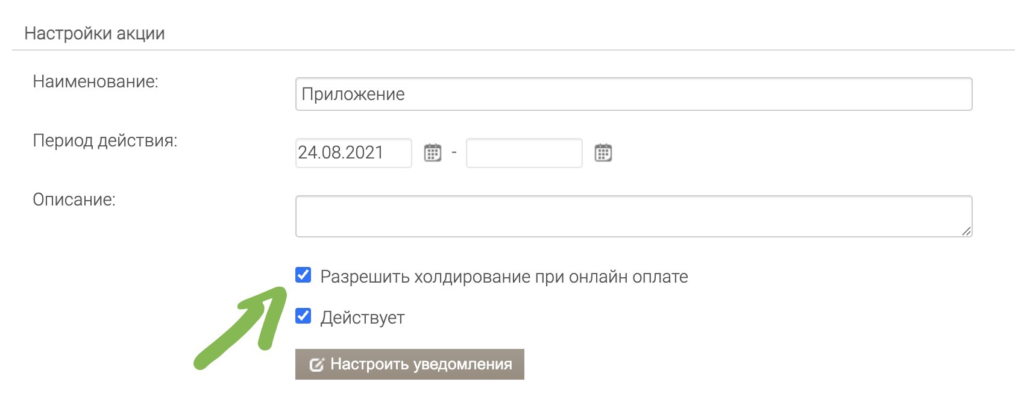Click the resize handle of the Описание textarea
The height and width of the screenshot is (417, 1015).
pyautogui.click(x=966, y=231)
